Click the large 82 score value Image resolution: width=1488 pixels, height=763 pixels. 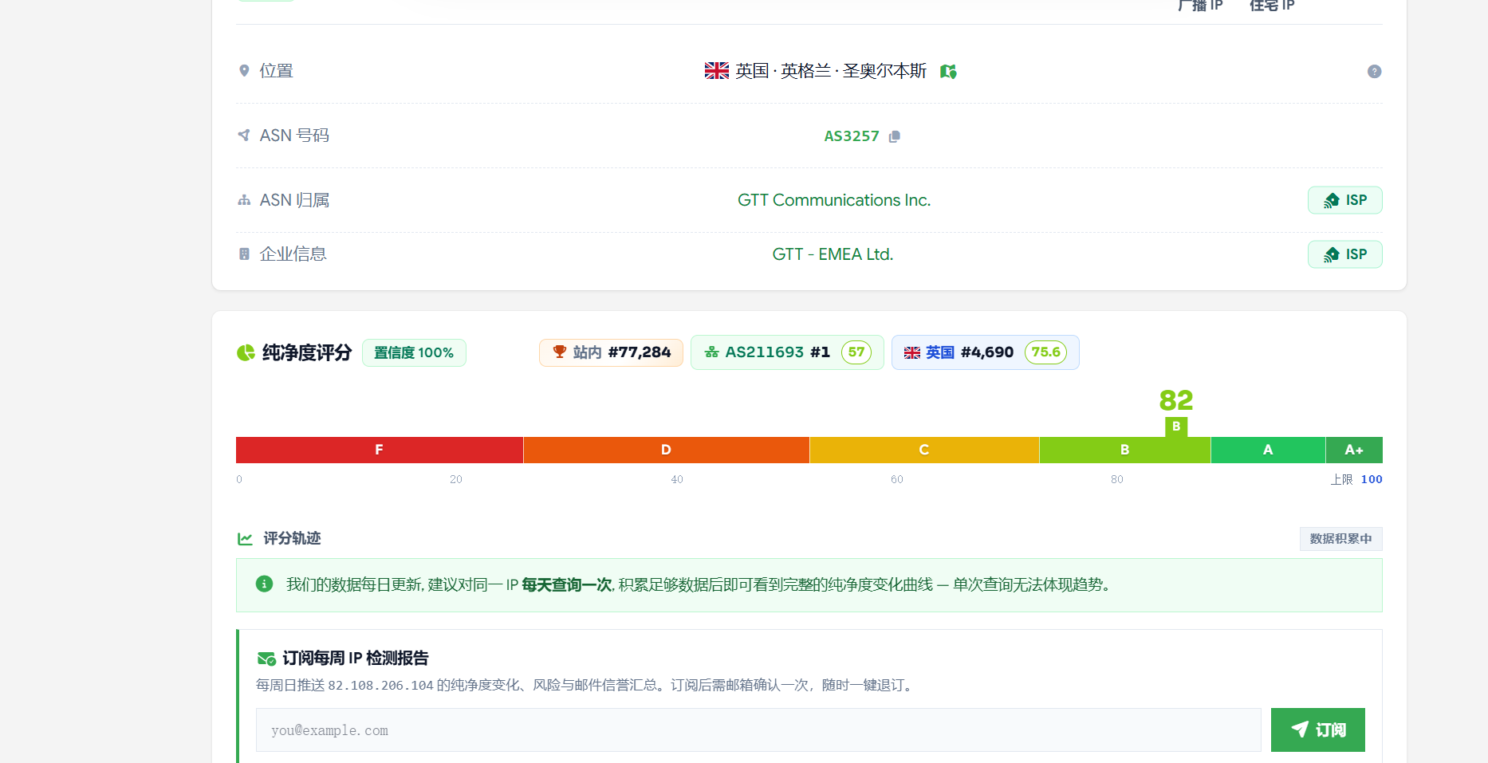(x=1176, y=400)
